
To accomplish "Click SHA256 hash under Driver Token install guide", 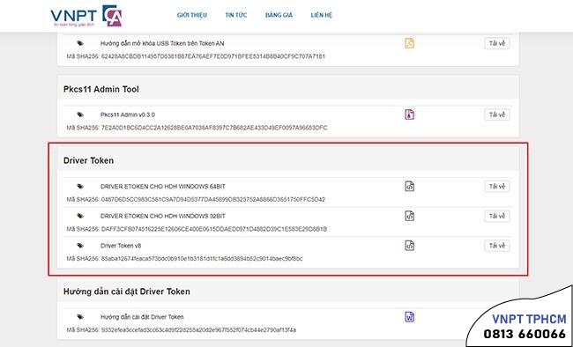I will pyautogui.click(x=198, y=330).
